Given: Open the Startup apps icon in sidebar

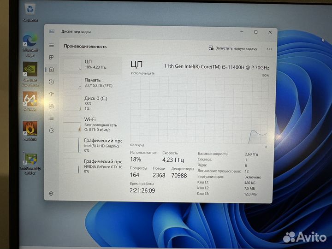Looking at the screenshot, I should 52,94.
